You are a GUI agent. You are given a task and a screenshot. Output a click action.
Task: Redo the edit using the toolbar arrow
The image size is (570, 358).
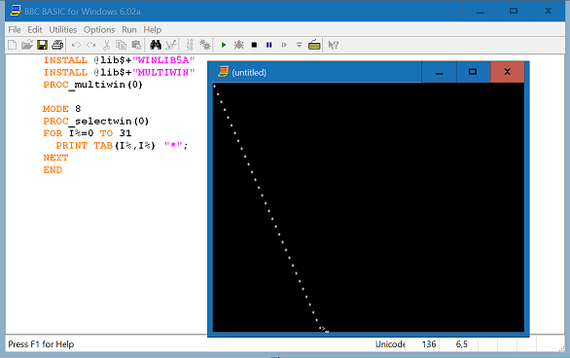(91, 45)
